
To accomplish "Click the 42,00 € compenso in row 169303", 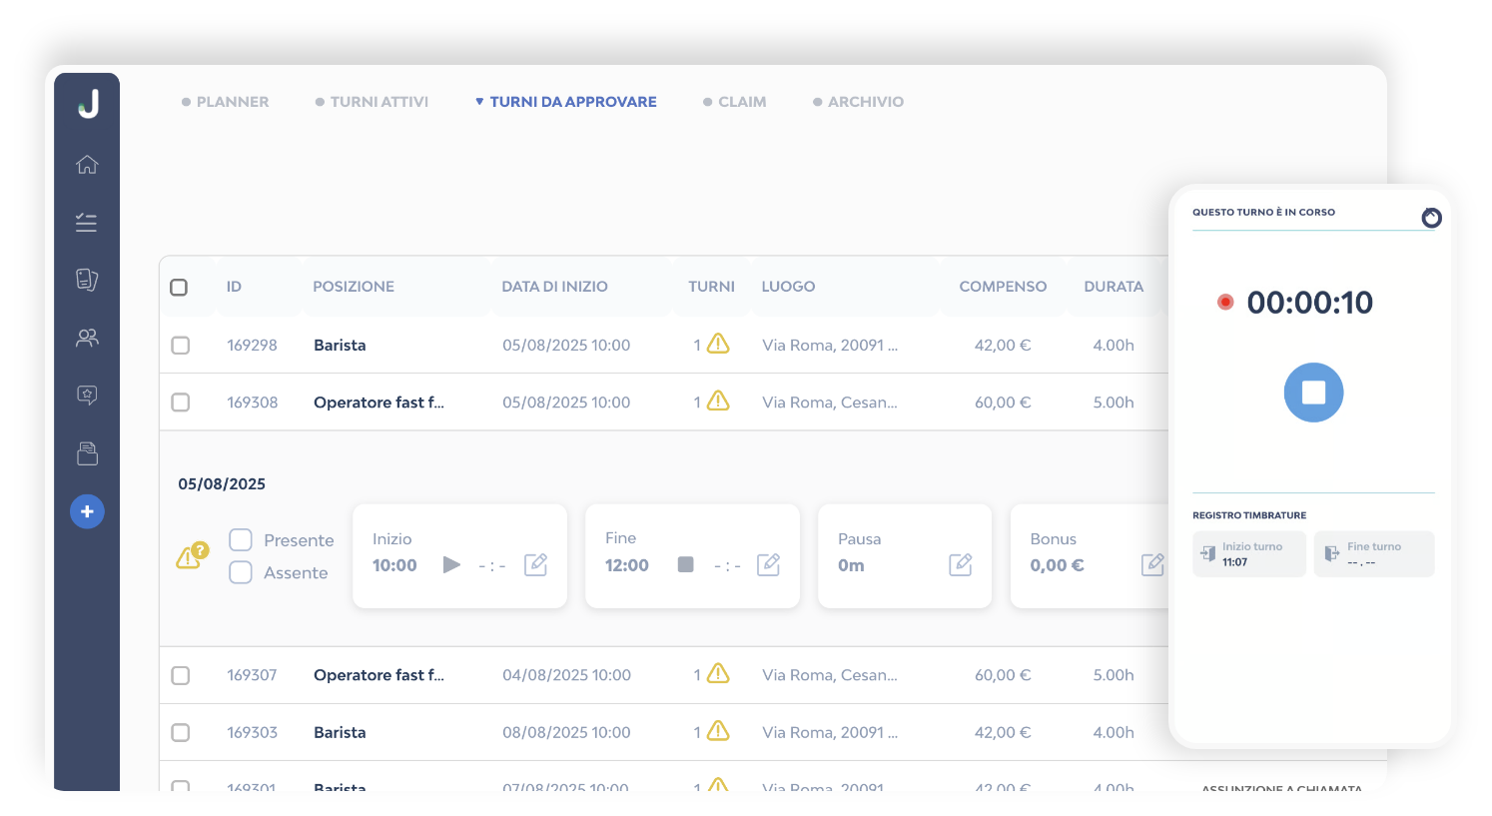I will click(x=1003, y=733).
